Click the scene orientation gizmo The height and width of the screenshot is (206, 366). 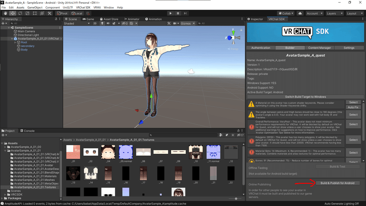(233, 38)
